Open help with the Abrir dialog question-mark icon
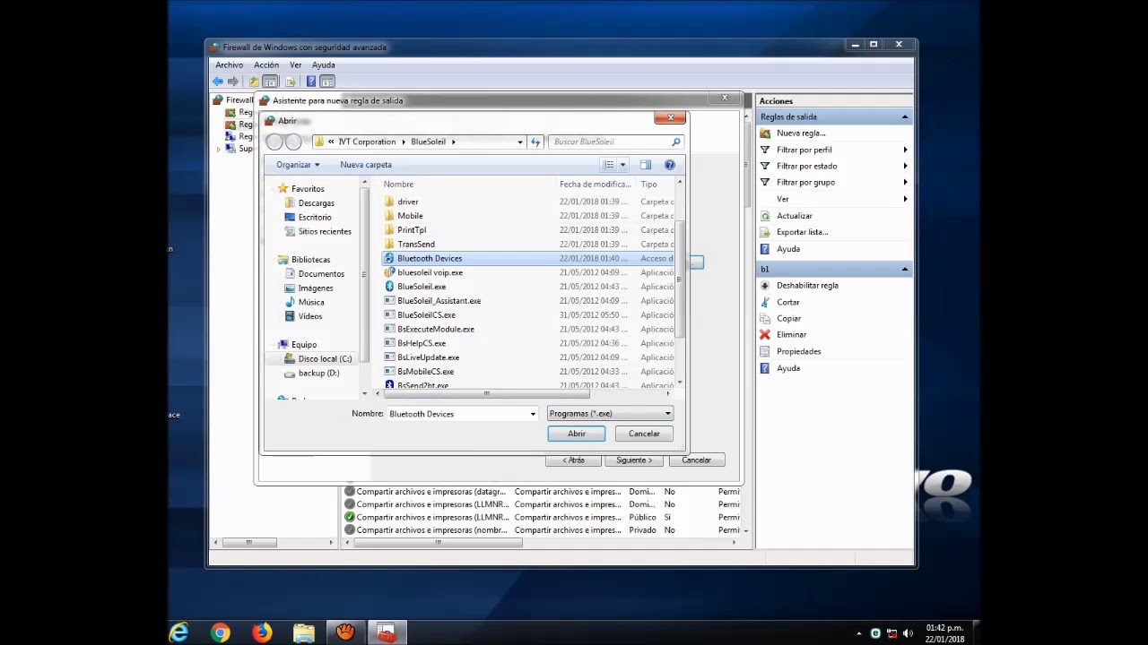Screen dimensions: 1148x645 pos(669,165)
